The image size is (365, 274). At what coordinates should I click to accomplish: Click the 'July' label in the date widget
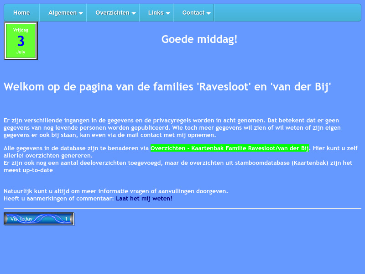tap(21, 52)
